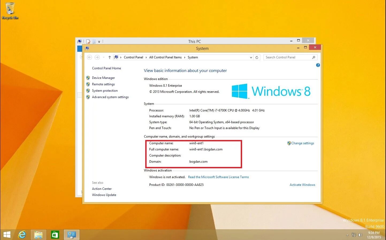Click the network status icon in system tray
The image size is (386, 240).
(354, 235)
